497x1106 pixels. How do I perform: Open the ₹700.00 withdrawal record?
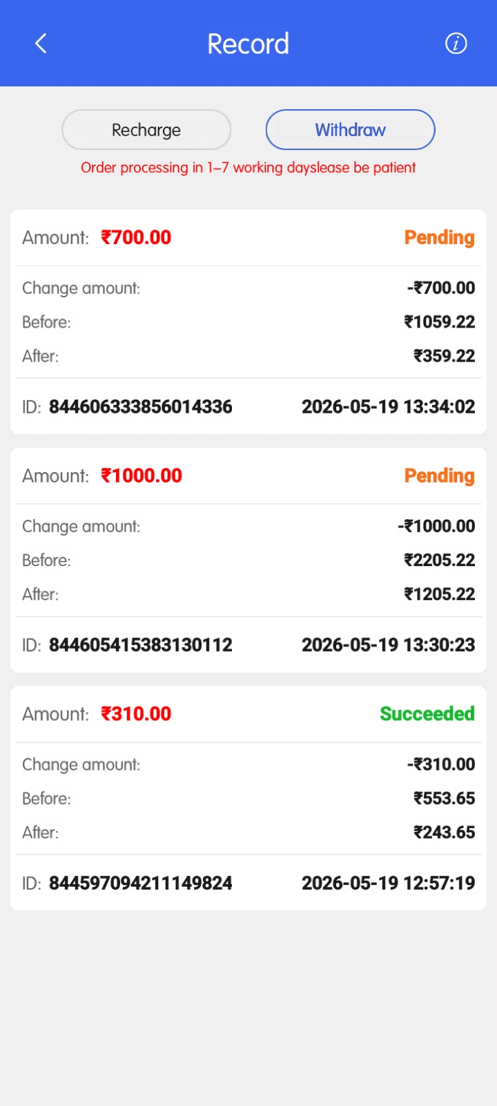pyautogui.click(x=248, y=321)
